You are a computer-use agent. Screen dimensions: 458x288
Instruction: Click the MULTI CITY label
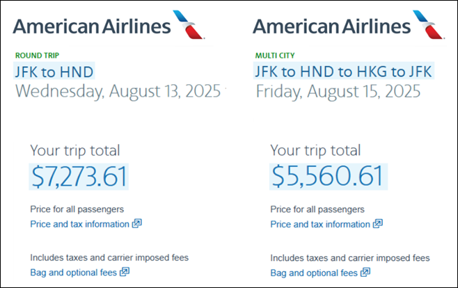(273, 55)
